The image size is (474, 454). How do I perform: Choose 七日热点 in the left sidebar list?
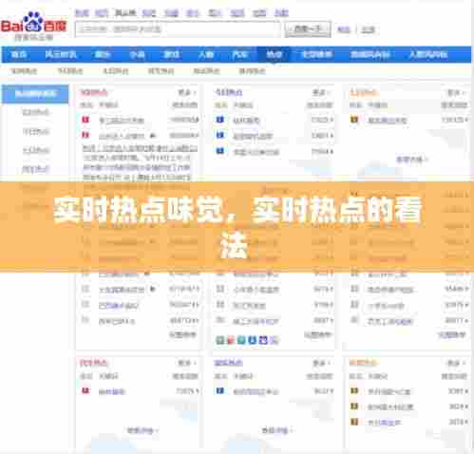(x=36, y=150)
